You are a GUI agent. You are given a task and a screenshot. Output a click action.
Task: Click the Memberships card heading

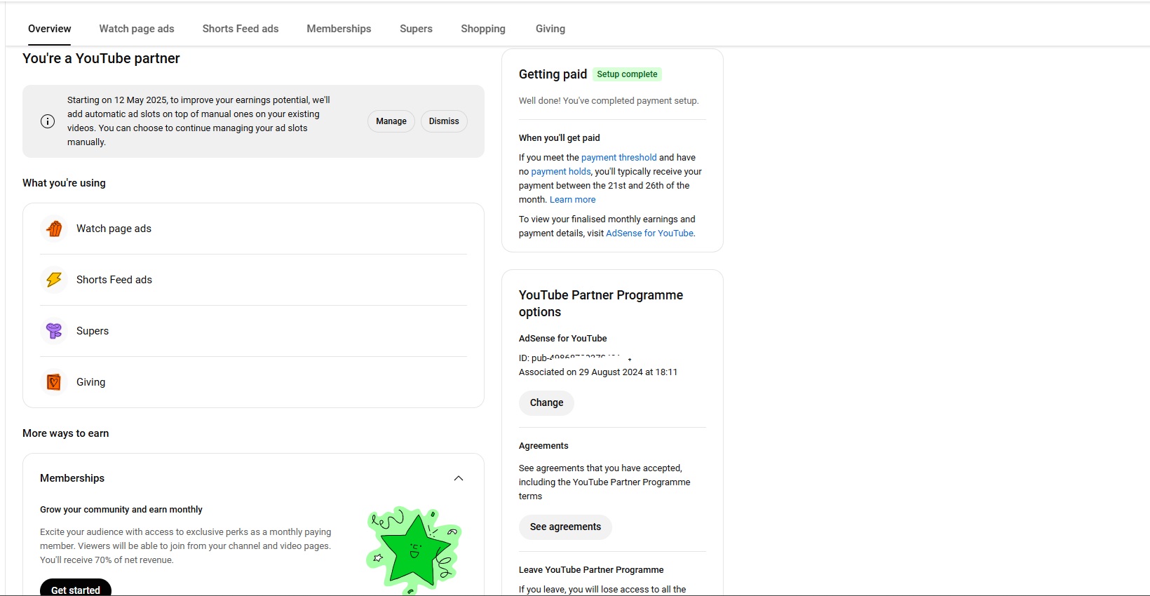(x=72, y=478)
